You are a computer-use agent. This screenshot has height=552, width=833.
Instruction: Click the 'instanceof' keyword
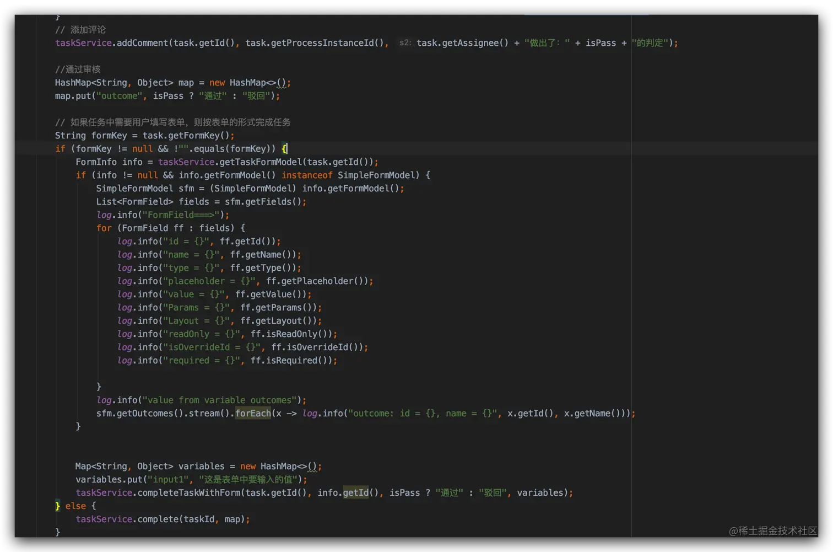pos(307,175)
